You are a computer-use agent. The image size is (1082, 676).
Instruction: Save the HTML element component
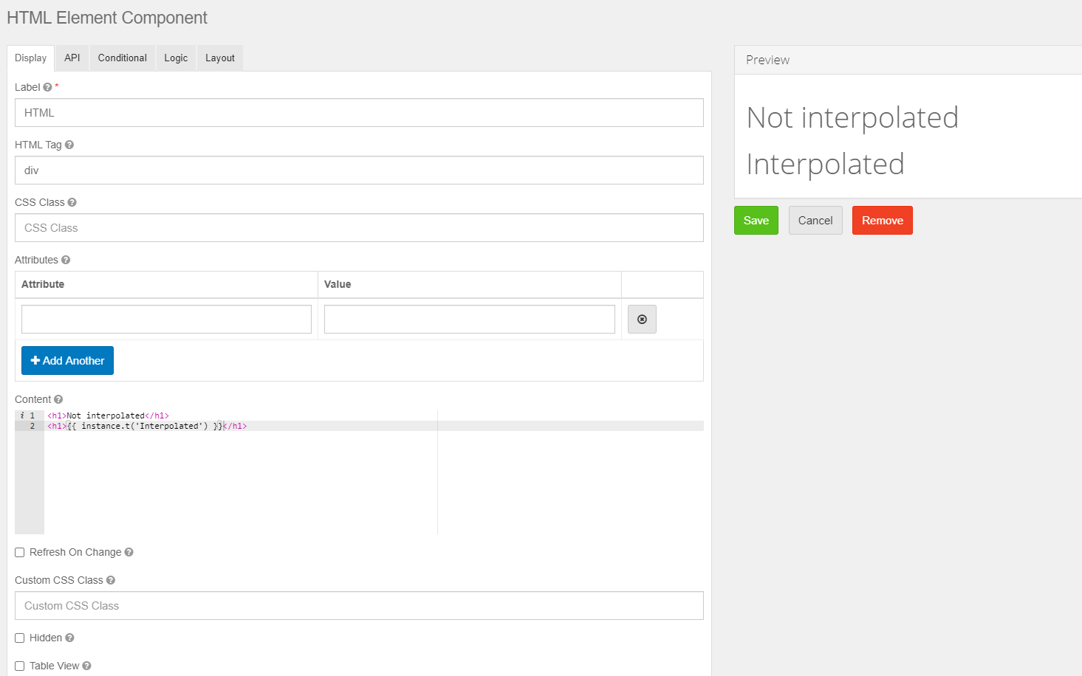coord(756,220)
